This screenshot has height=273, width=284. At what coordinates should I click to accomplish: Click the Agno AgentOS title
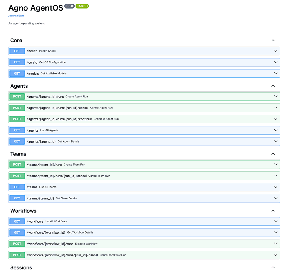click(x=36, y=8)
